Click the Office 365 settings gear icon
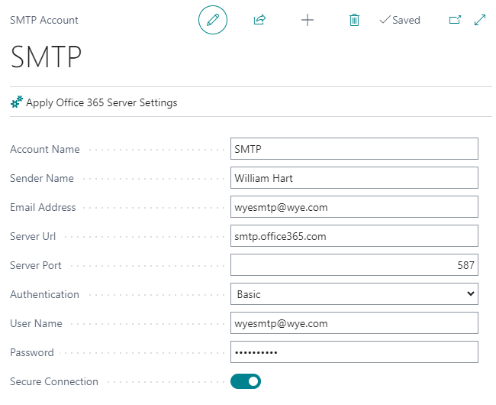Viewport: 496px width, 405px height. tap(16, 102)
